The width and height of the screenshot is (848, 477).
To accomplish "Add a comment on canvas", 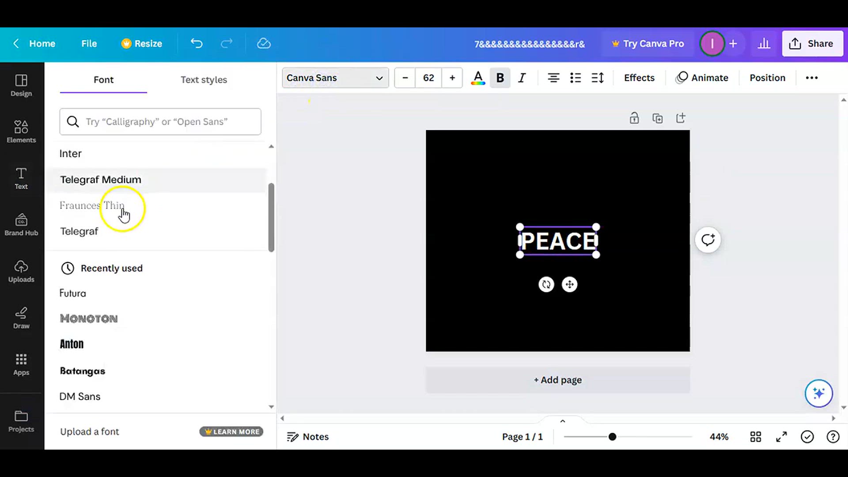I will click(x=708, y=240).
